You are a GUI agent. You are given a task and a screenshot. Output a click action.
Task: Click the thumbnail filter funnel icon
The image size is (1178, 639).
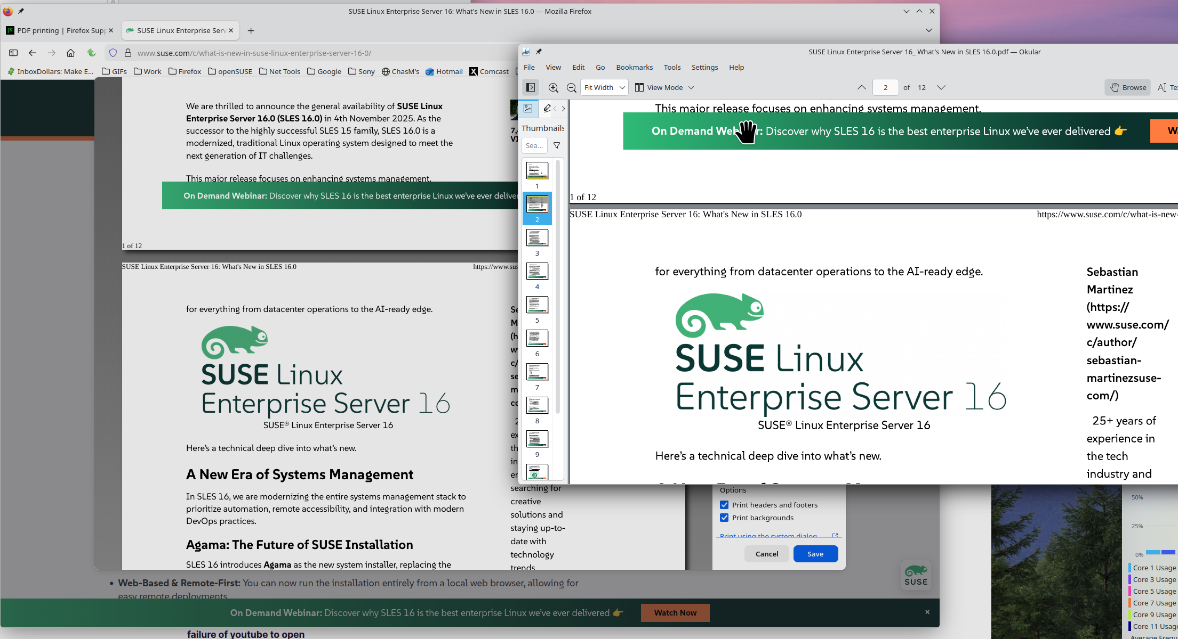click(x=557, y=145)
